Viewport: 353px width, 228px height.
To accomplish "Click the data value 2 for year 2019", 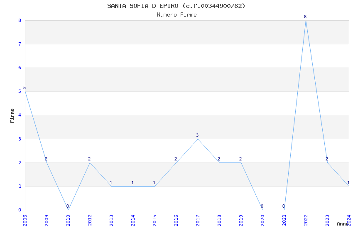I will tap(240, 159).
